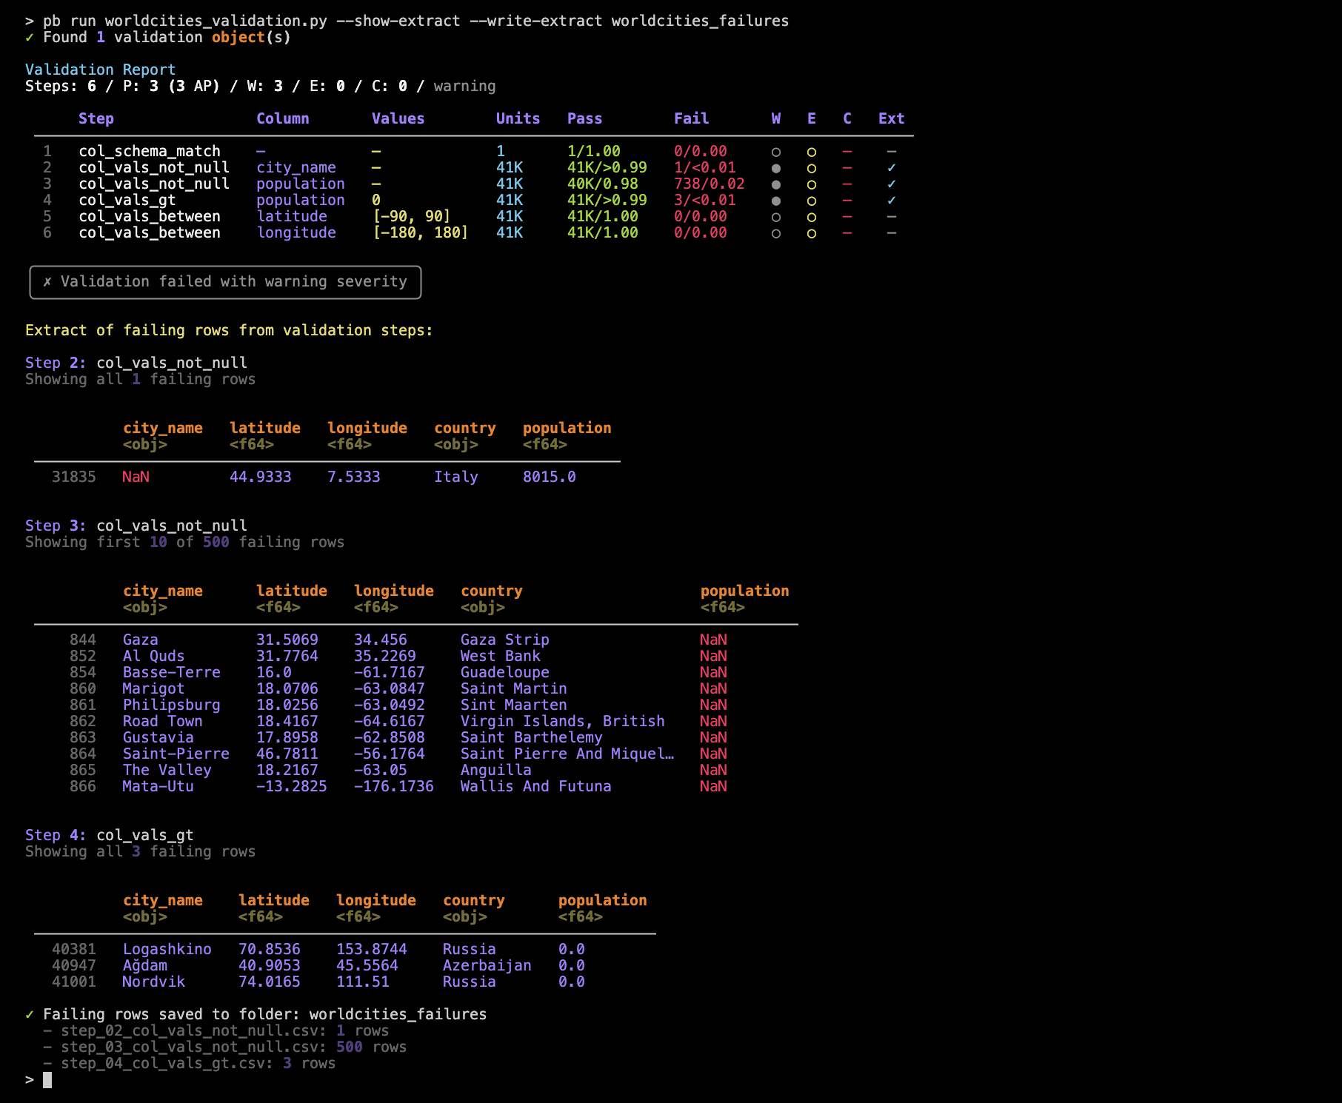
Task: Click the 'Fail' column header in the report
Action: coord(691,119)
